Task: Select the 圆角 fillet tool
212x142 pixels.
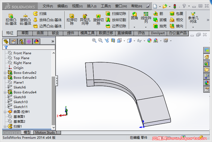Action: pyautogui.click(x=134, y=16)
